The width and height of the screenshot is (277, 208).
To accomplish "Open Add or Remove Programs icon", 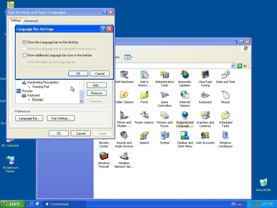I will pos(144,79).
